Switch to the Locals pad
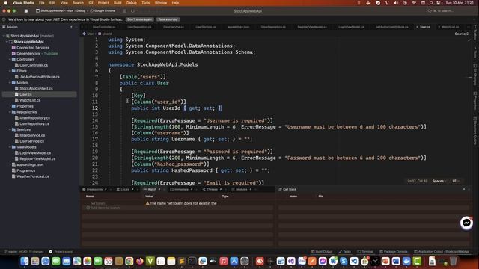Image resolution: width=479 pixels, height=269 pixels. [x=125, y=189]
